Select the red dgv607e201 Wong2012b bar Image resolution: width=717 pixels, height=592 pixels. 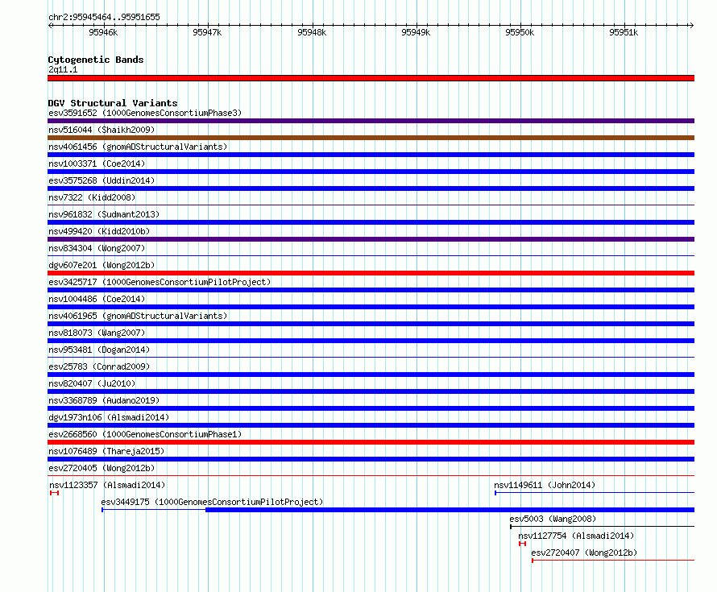tap(371, 273)
